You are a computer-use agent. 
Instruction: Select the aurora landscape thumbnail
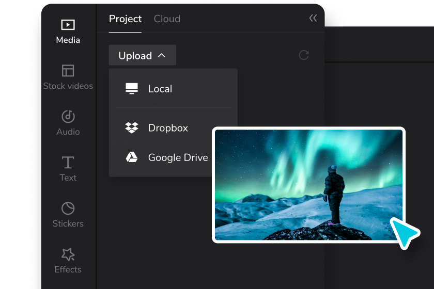click(308, 185)
